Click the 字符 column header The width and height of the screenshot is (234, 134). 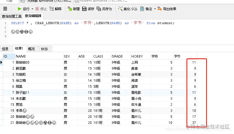click(x=162, y=56)
